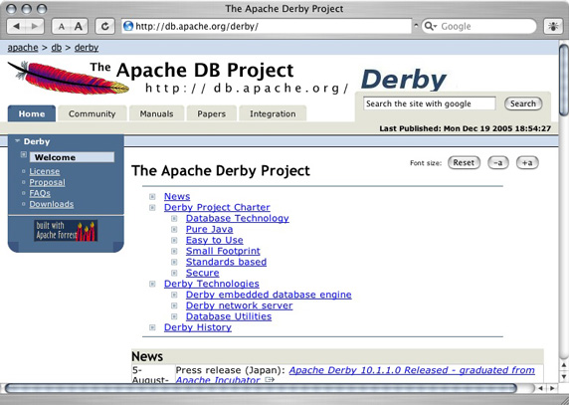Screen dimensions: 569x405
Task: Click the built with Apache Forrest badge
Action: 66,231
